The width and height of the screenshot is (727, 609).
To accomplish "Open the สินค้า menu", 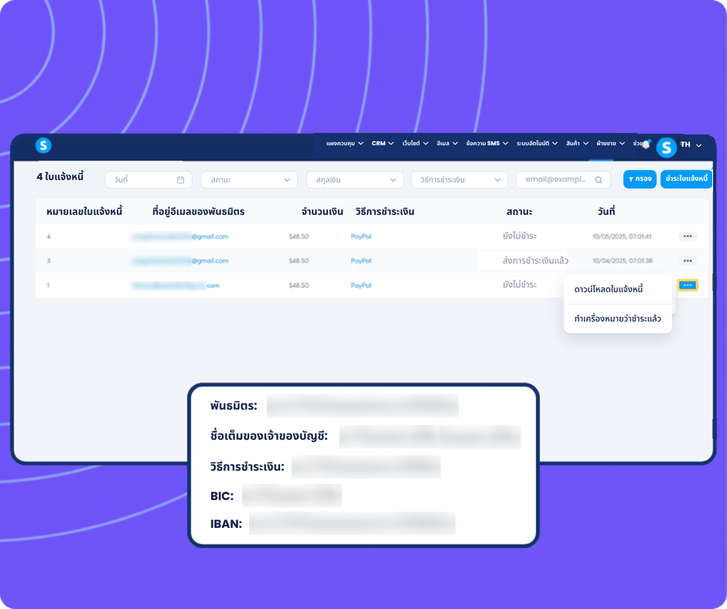I will click(x=577, y=143).
